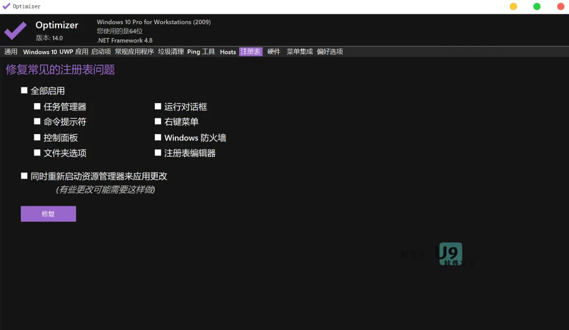Open the Ping 工具 tab
Screen dimensions: 569x330
(x=201, y=52)
